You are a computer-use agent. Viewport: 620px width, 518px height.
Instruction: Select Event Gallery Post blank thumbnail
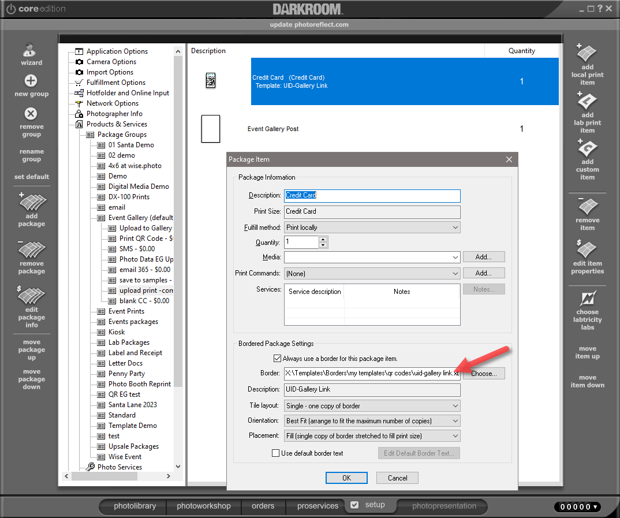pos(210,129)
